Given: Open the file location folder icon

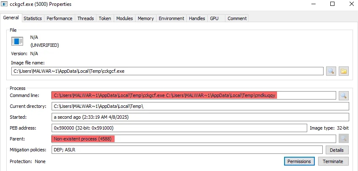Looking at the screenshot, I should point(344,71).
